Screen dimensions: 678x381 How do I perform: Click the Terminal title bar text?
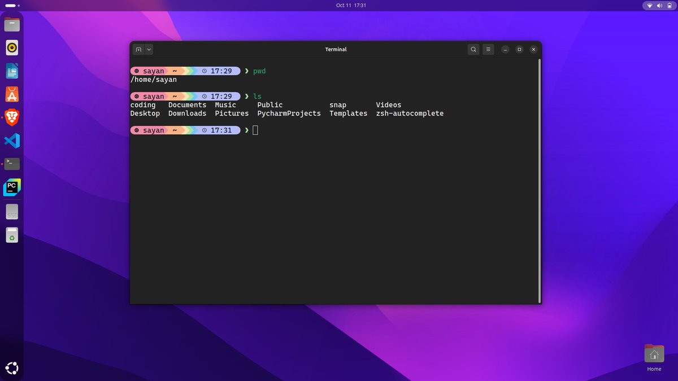pyautogui.click(x=336, y=49)
